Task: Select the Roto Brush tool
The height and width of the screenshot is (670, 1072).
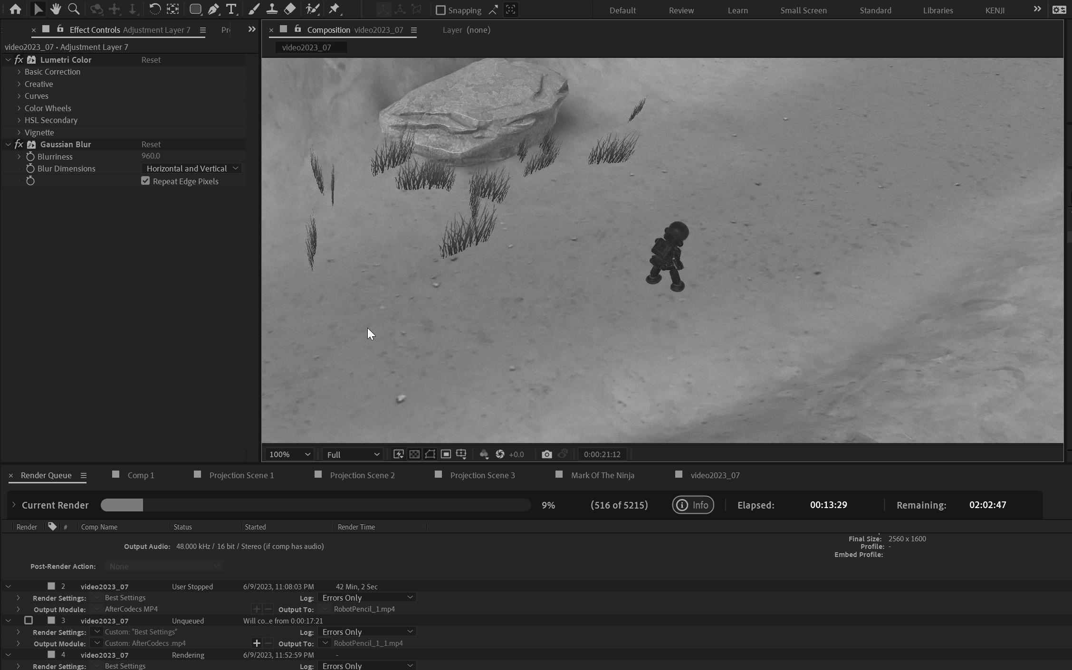Action: (x=312, y=9)
